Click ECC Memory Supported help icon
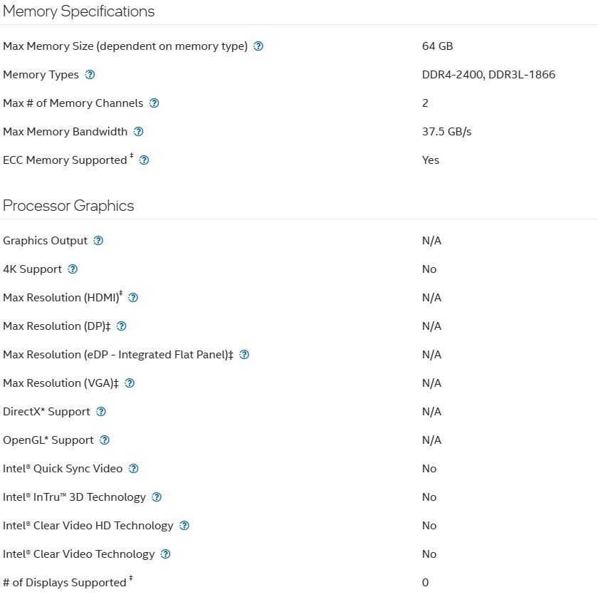Viewport: 598px width, 597px height. point(144,160)
